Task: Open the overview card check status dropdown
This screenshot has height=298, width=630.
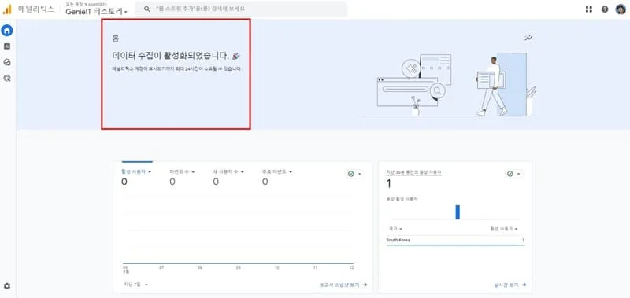Action: [x=355, y=174]
